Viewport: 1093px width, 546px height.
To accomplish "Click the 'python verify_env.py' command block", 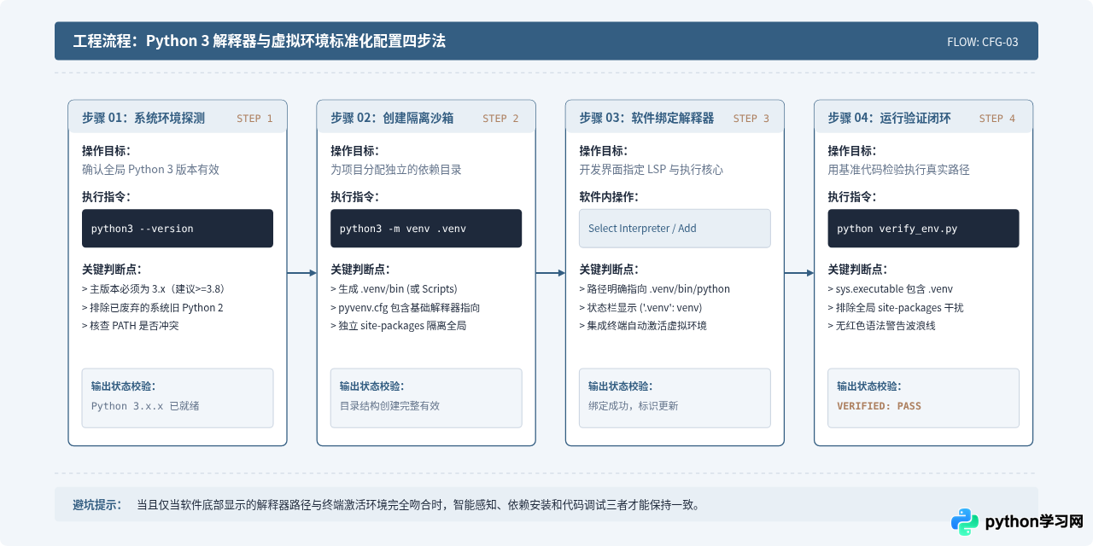I will coord(923,229).
